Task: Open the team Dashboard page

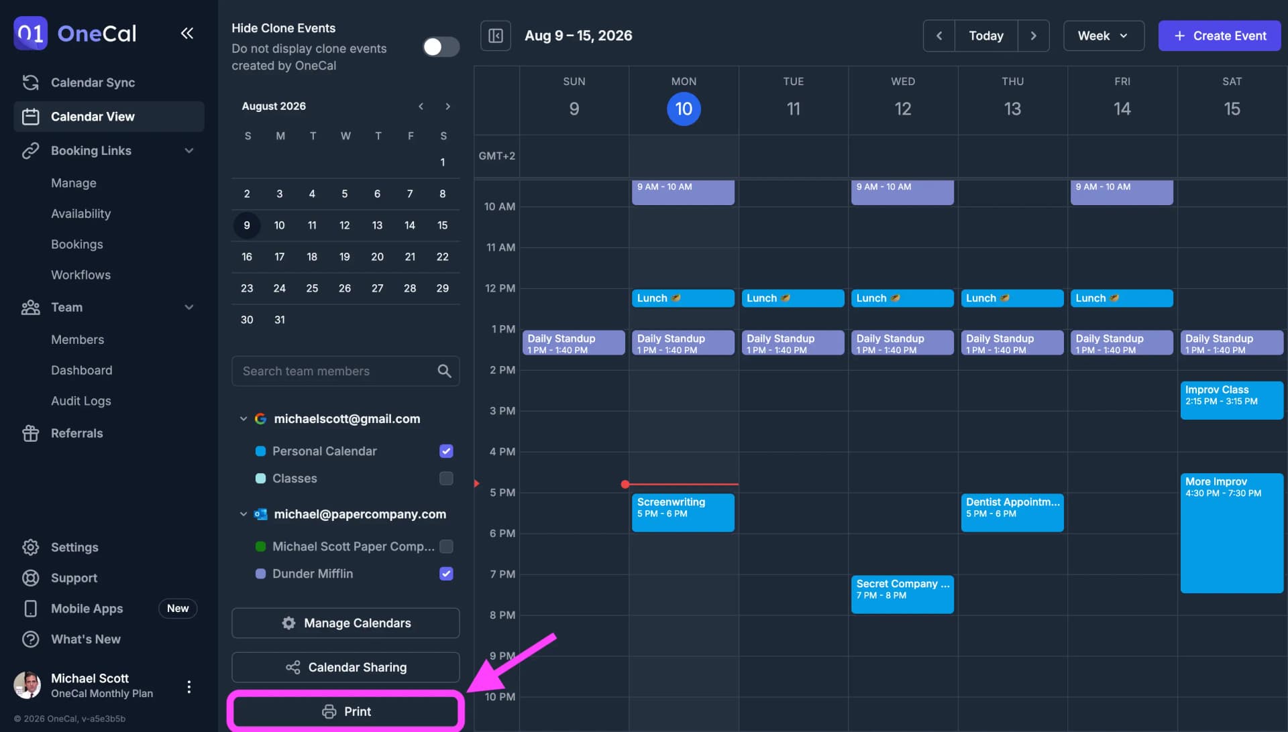Action: pyautogui.click(x=82, y=371)
